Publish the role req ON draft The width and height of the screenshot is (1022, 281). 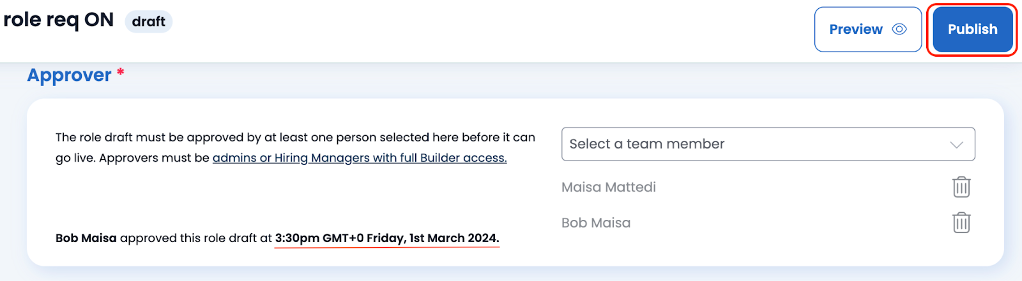(x=972, y=29)
